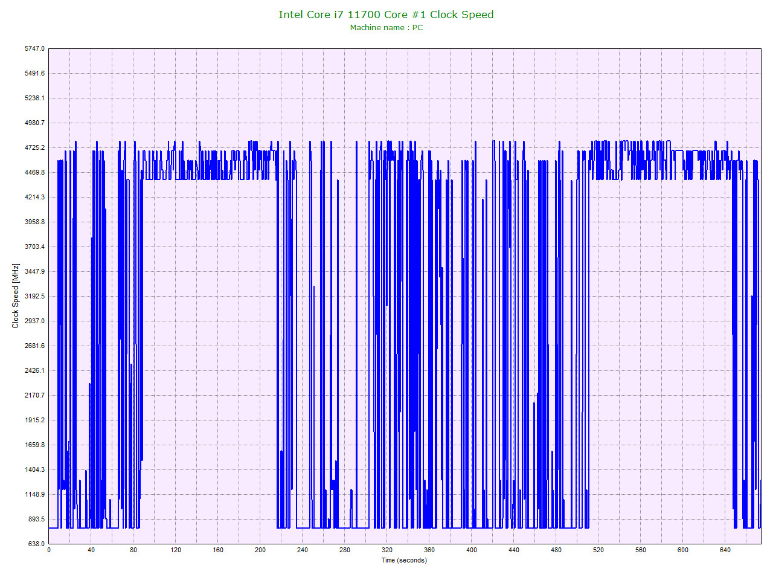Click the 638.0 minimum value label

(35, 543)
